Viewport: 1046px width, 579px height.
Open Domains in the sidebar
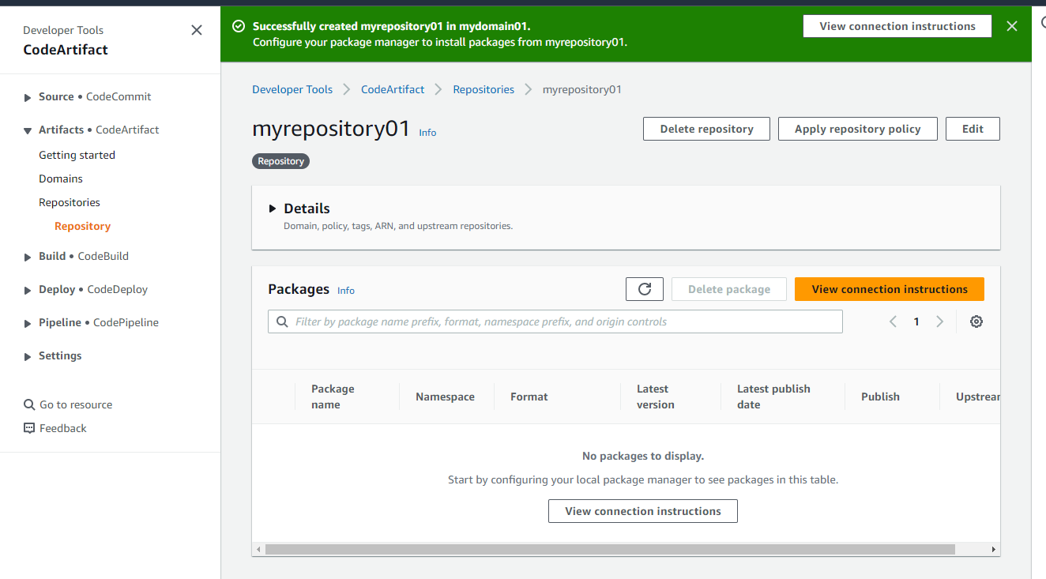click(x=61, y=179)
